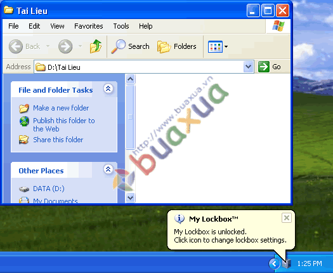Click the folder icon in the Address bar
333x273 pixels.
[x=41, y=67]
